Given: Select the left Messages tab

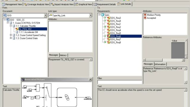Looking at the screenshot, I should (x=53, y=55).
